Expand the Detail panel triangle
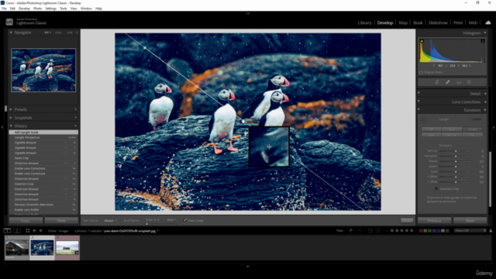Viewport: 496px width, 279px height. (485, 94)
